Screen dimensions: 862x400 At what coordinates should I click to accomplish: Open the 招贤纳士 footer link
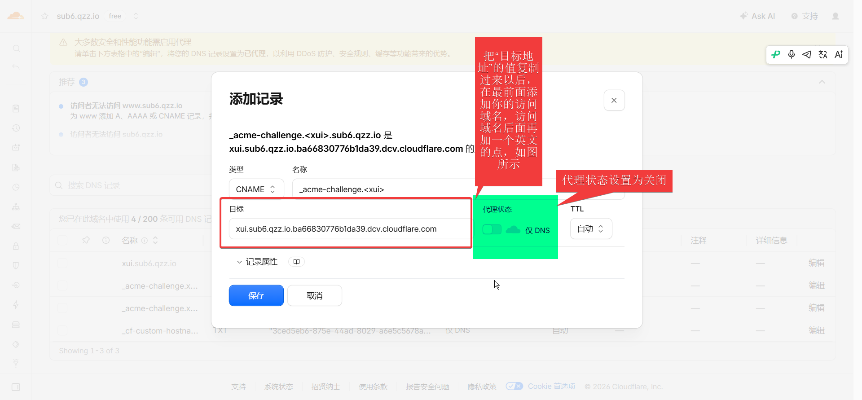click(x=325, y=387)
